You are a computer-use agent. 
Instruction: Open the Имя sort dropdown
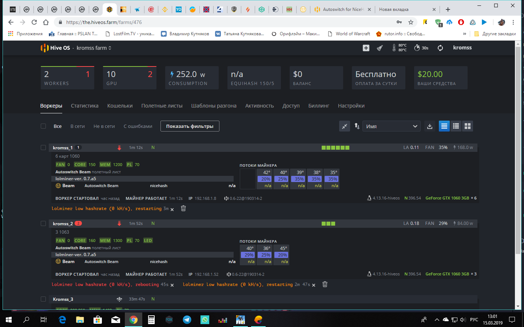[x=392, y=126]
